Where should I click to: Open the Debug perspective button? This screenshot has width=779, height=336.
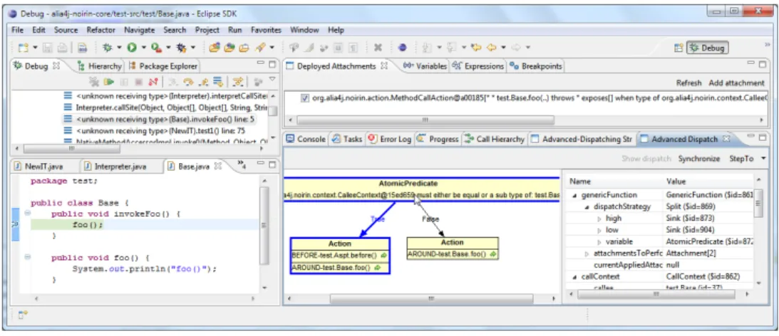708,48
